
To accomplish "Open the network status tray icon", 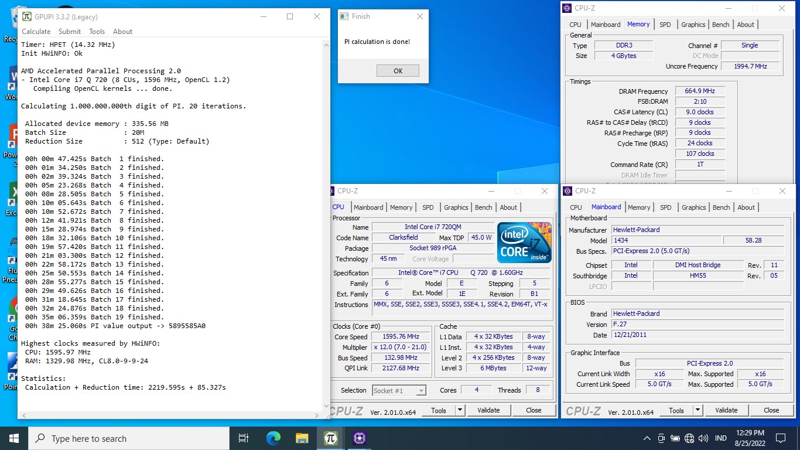I will tap(689, 438).
